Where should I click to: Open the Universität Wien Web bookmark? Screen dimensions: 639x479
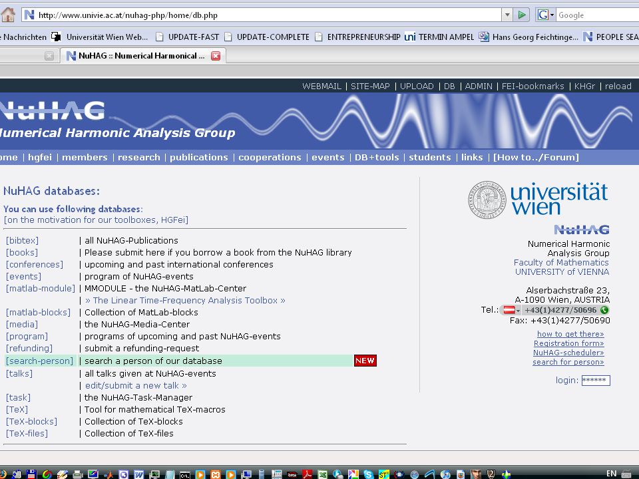click(99, 37)
